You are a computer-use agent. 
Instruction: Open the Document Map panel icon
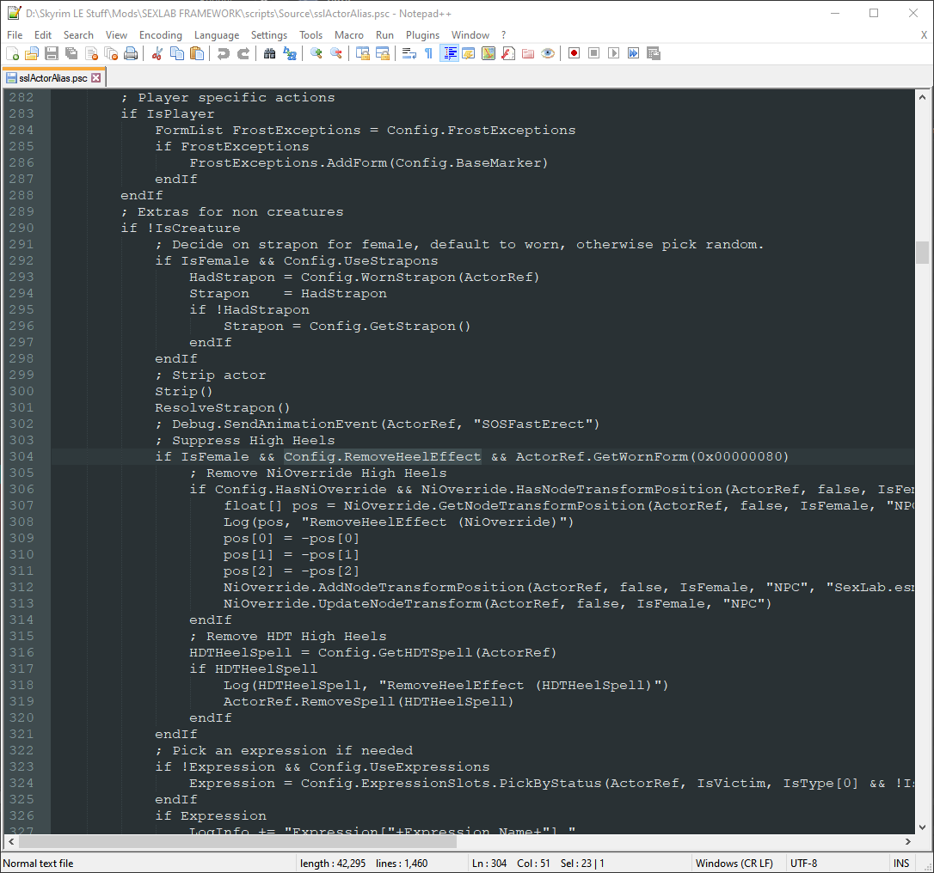click(489, 53)
